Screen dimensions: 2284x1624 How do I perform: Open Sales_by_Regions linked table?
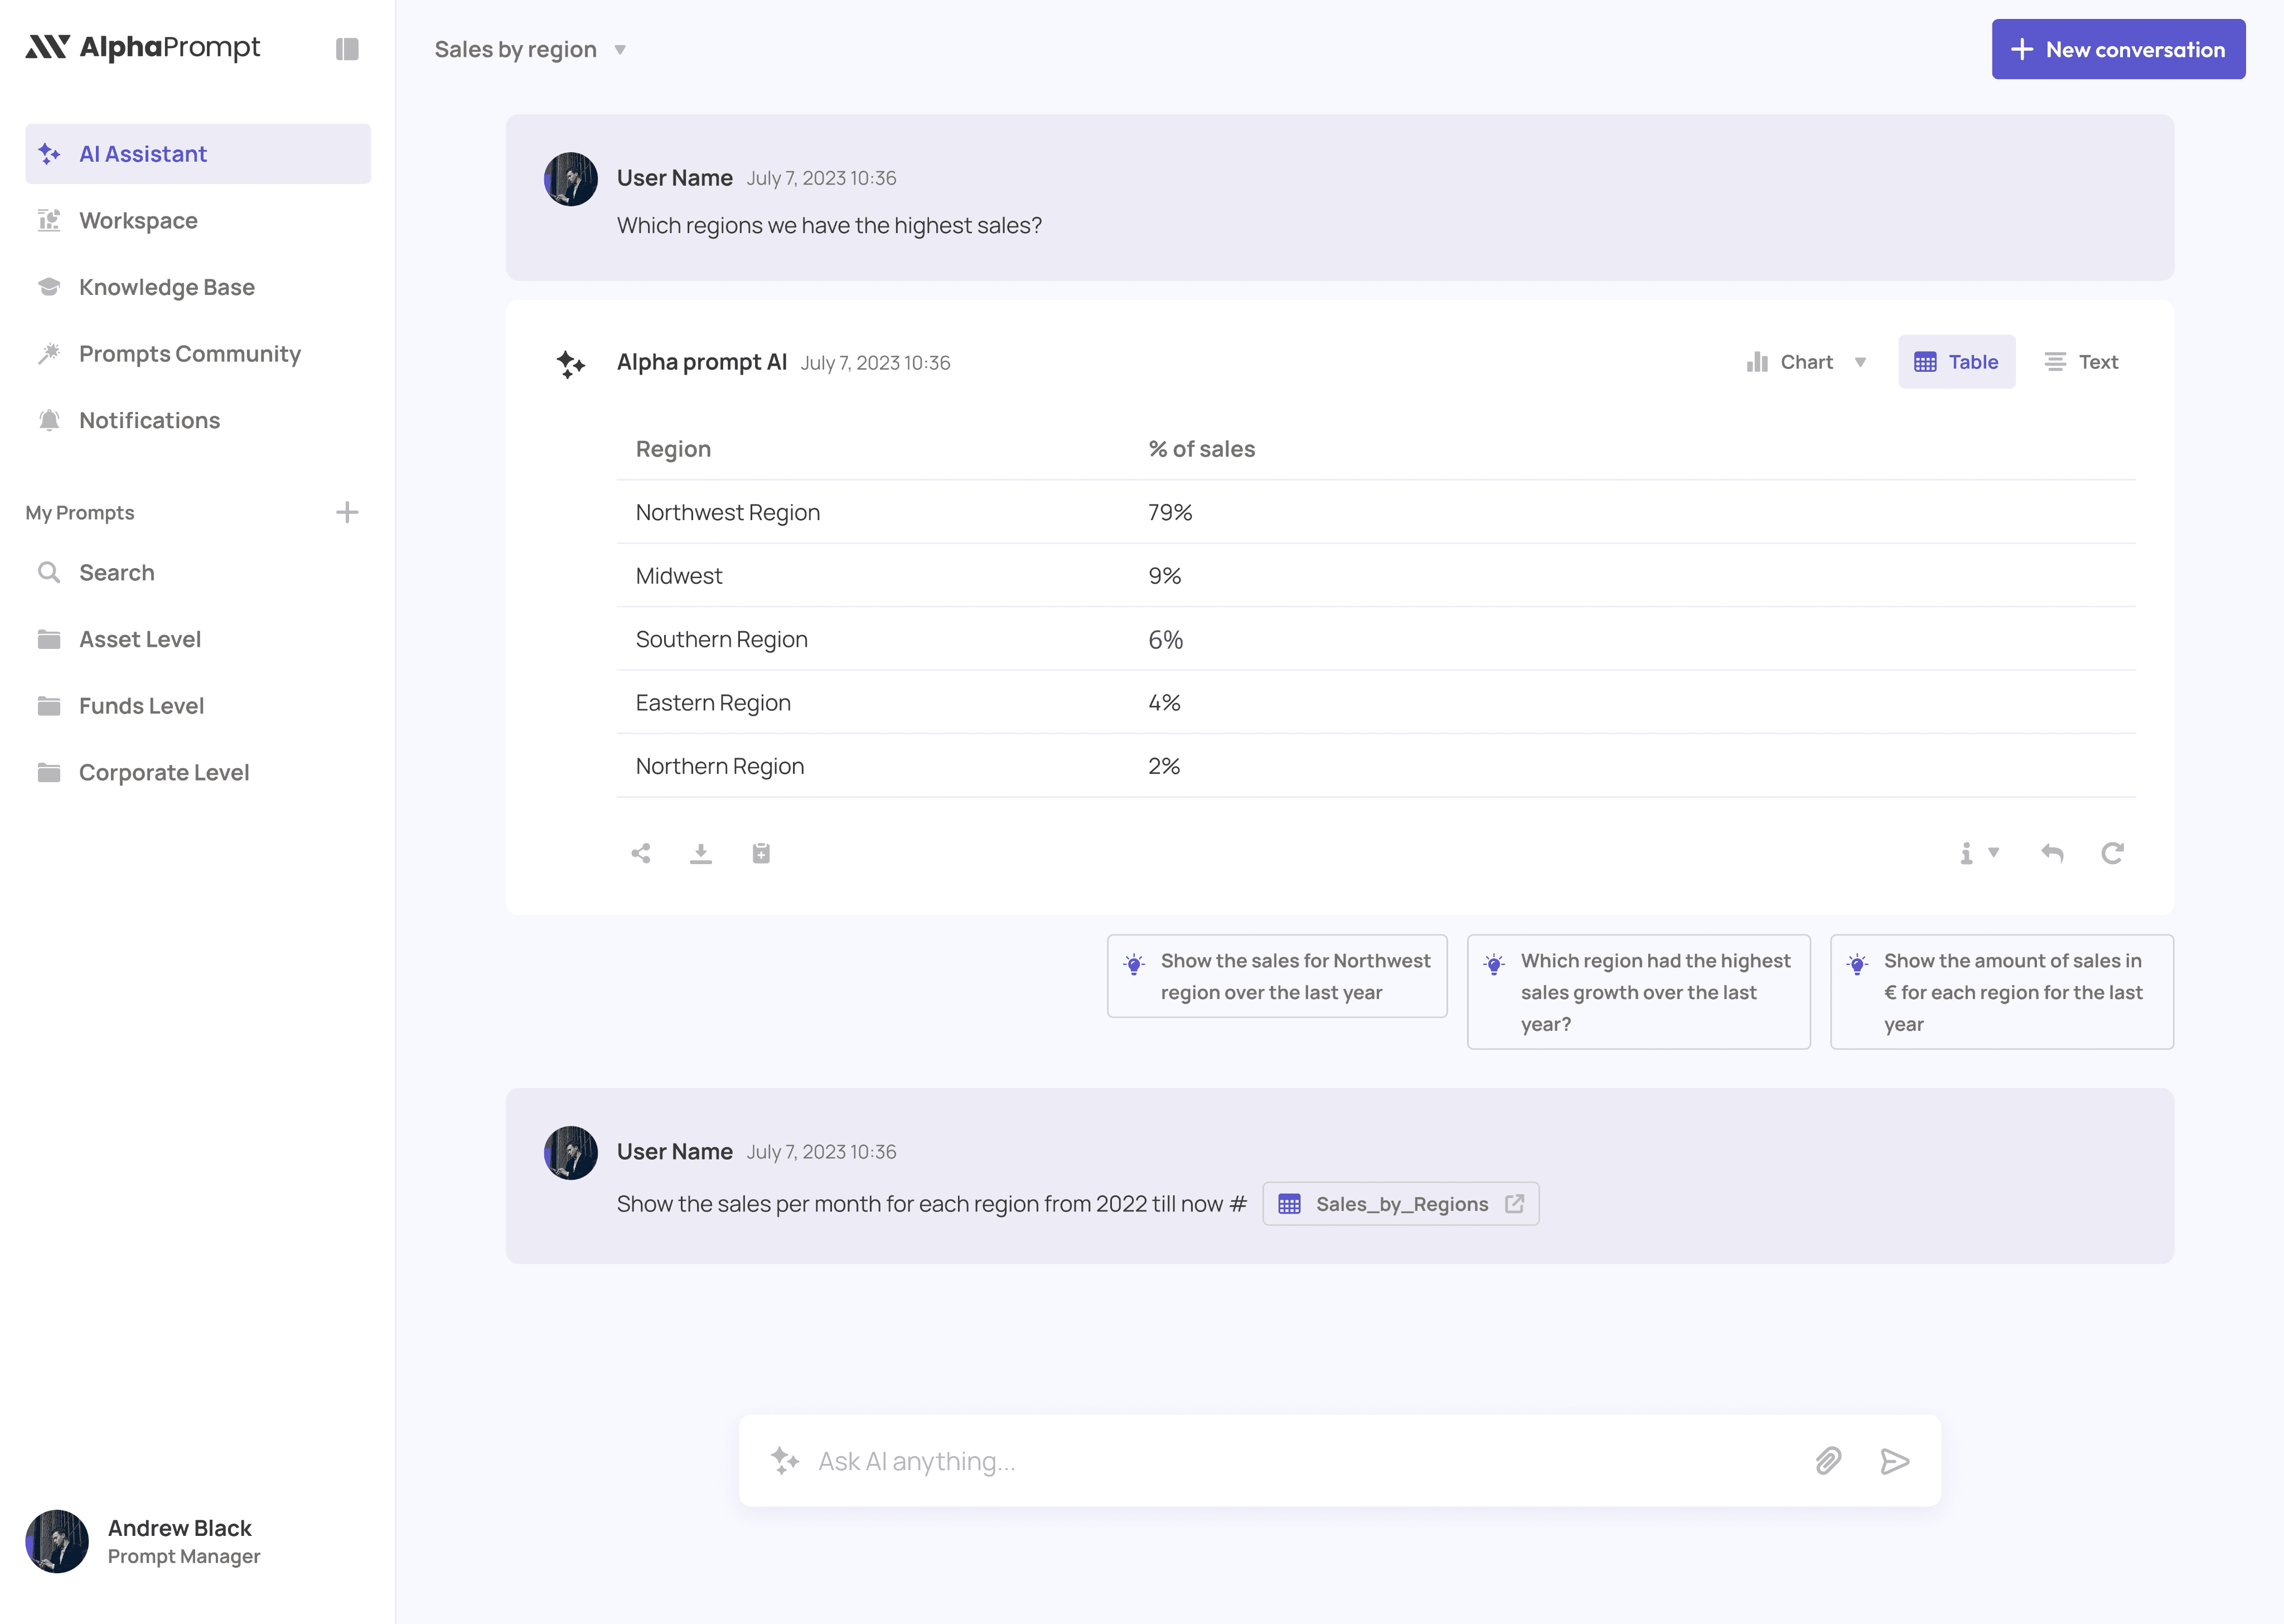(1400, 1204)
